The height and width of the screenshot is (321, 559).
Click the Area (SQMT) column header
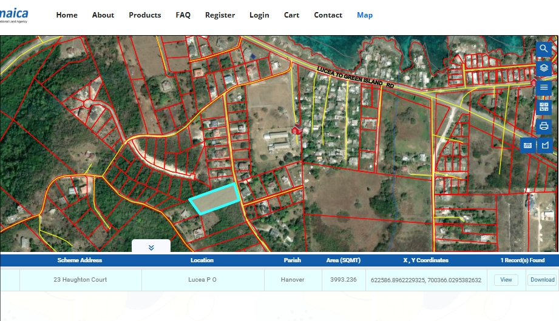[x=342, y=260]
